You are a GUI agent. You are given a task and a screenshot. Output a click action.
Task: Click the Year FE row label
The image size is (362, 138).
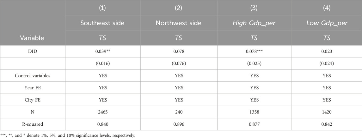[33, 88]
